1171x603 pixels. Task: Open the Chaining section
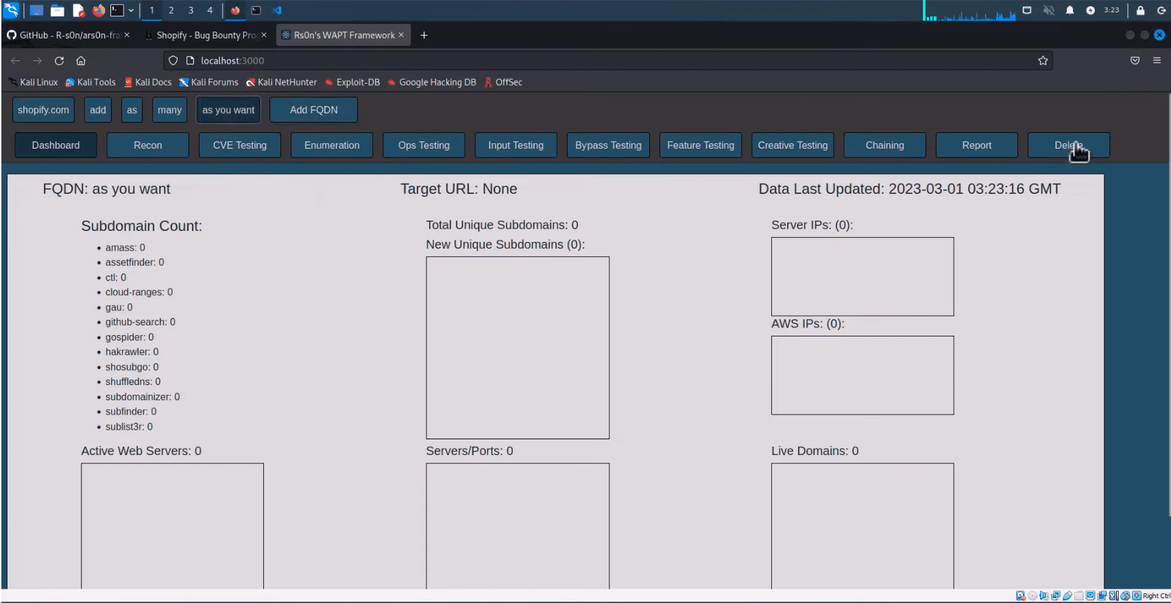[x=884, y=145]
